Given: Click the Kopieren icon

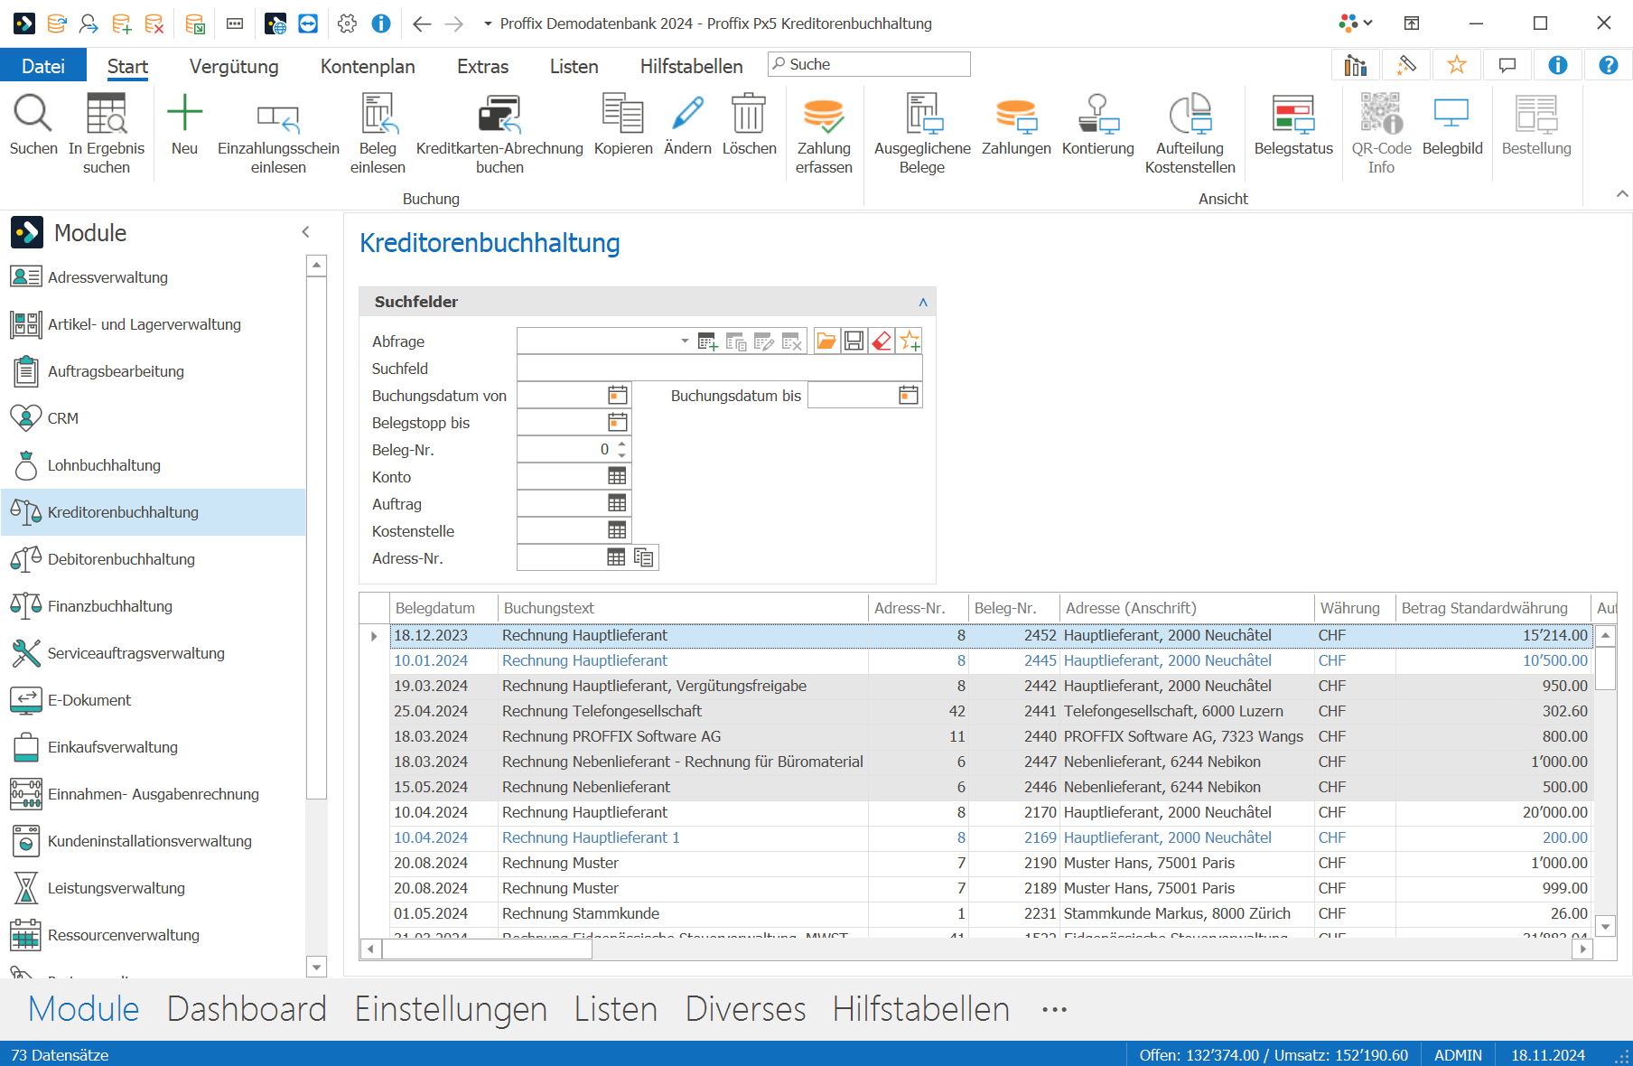Looking at the screenshot, I should (x=622, y=114).
